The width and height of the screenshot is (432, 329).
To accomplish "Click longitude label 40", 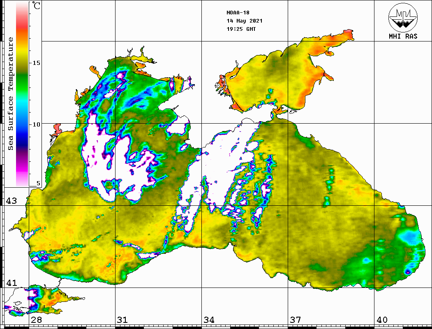I will [382, 320].
